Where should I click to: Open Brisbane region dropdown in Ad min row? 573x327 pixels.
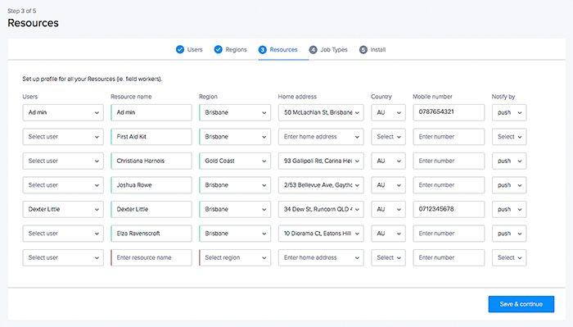(x=235, y=112)
